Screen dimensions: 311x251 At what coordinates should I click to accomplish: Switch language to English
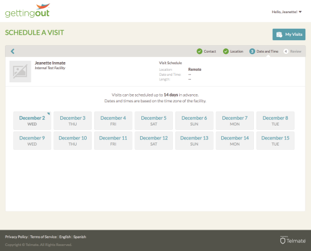65,237
